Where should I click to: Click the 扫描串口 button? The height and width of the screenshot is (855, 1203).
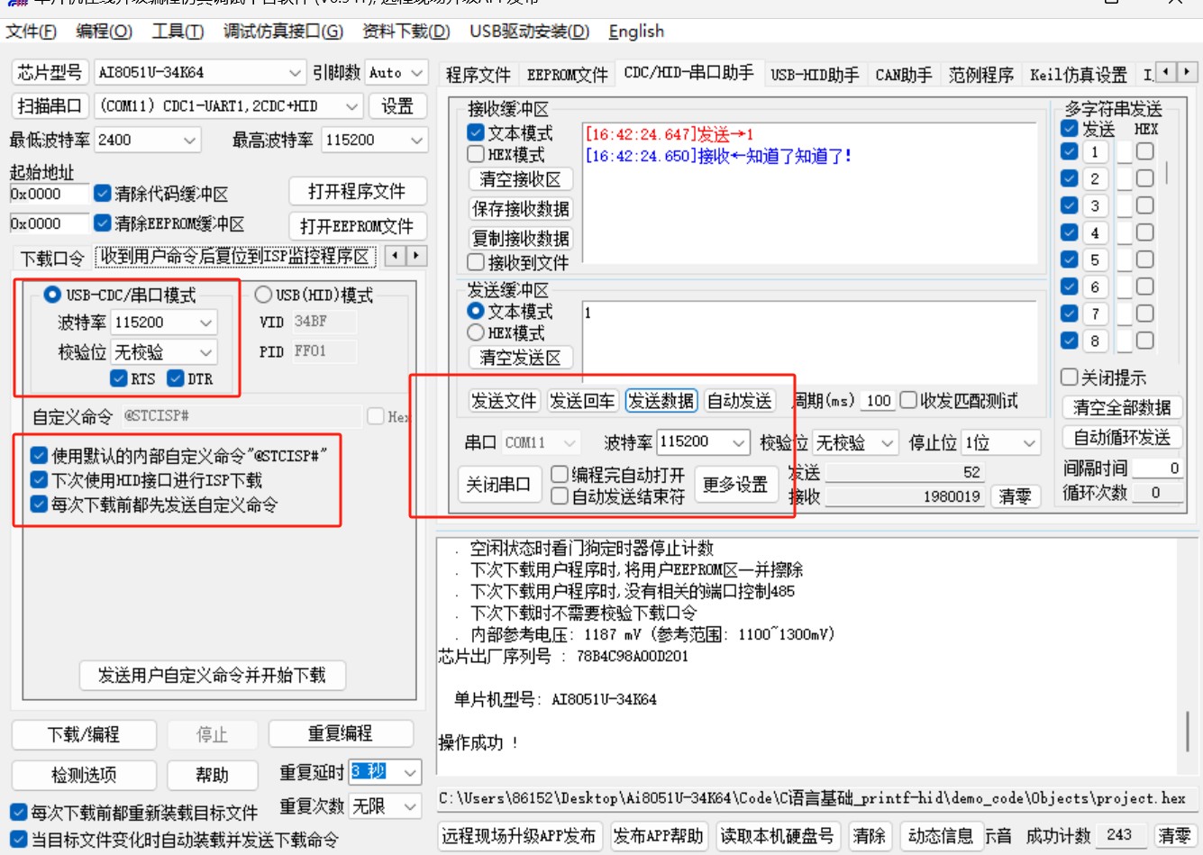[x=50, y=105]
